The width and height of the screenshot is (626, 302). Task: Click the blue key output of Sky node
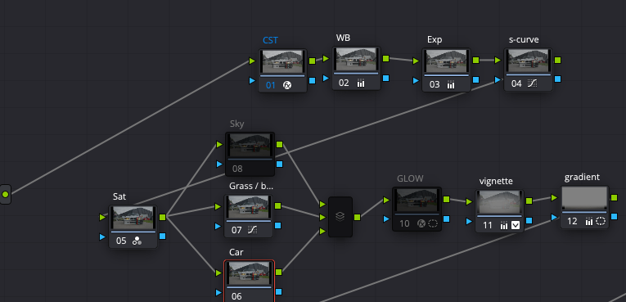tap(280, 164)
